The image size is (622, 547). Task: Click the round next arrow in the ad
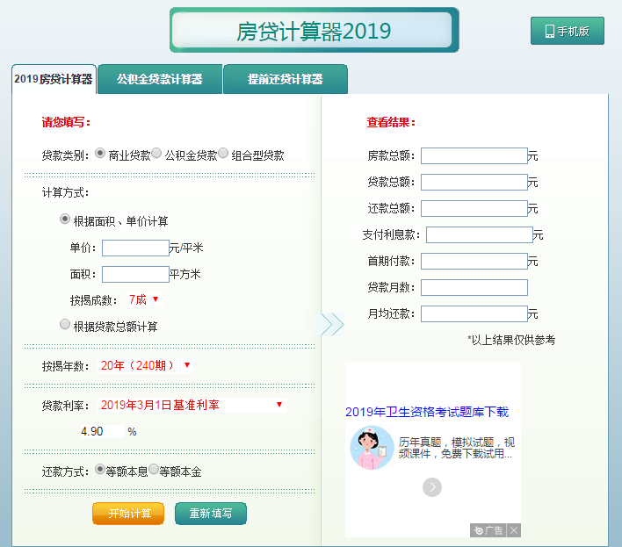[x=431, y=487]
